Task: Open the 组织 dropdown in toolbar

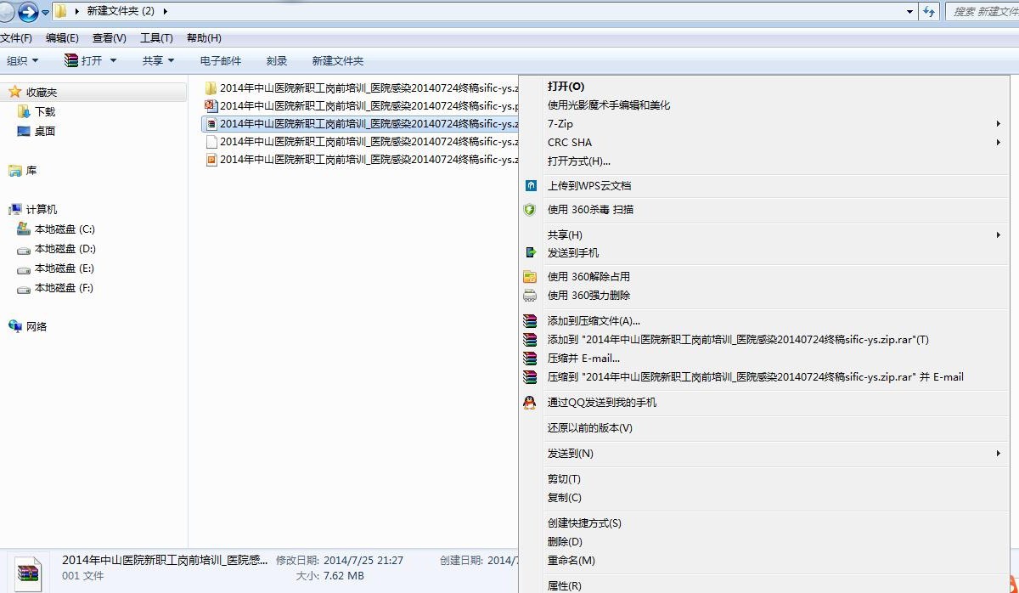Action: tap(23, 61)
